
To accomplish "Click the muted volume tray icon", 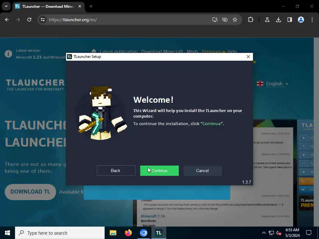I will 279,233.
